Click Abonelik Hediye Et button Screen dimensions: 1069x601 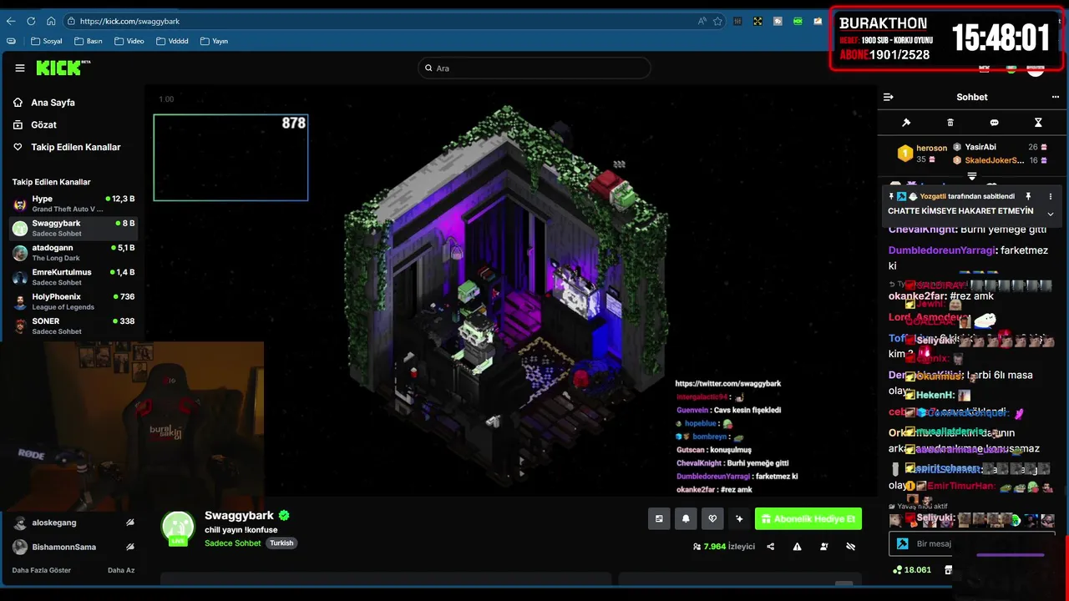pos(808,518)
